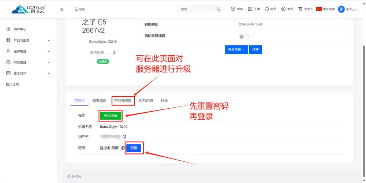The image size is (366, 183).
Task: Expand the 技术支持 sidebar menu
Action: coord(28,73)
